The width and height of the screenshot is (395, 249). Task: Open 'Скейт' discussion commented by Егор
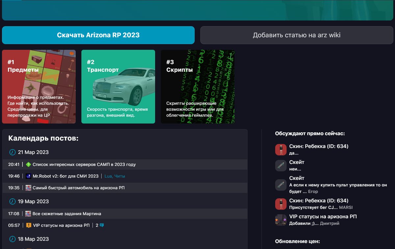(x=297, y=178)
